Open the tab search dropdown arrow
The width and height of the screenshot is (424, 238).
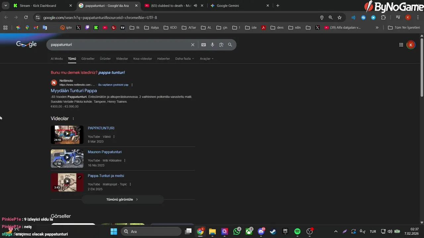pos(6,6)
